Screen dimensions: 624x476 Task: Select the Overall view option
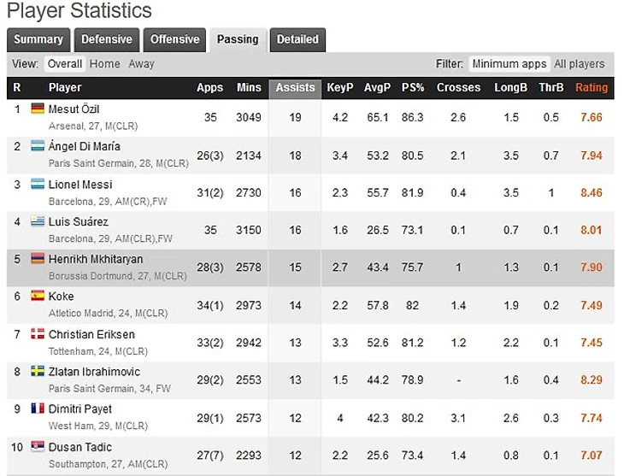tap(65, 64)
